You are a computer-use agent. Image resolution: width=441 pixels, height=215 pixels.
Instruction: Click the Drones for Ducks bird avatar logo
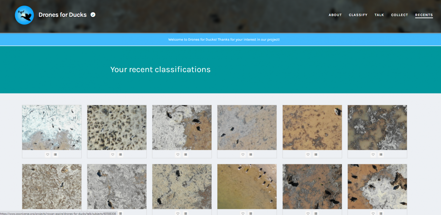pos(24,15)
